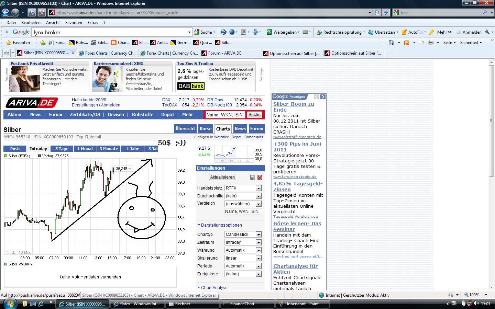Click the Windows Start orb
Viewport: 495px width, 309px height.
[9, 304]
